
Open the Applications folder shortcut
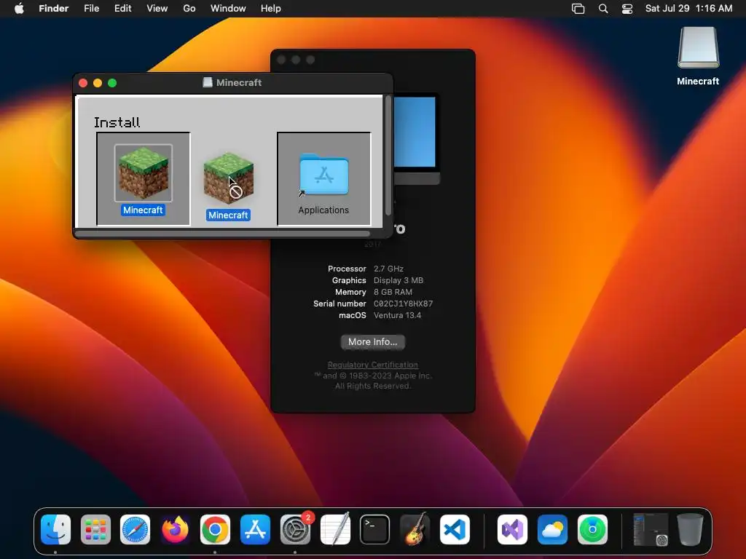click(x=324, y=175)
